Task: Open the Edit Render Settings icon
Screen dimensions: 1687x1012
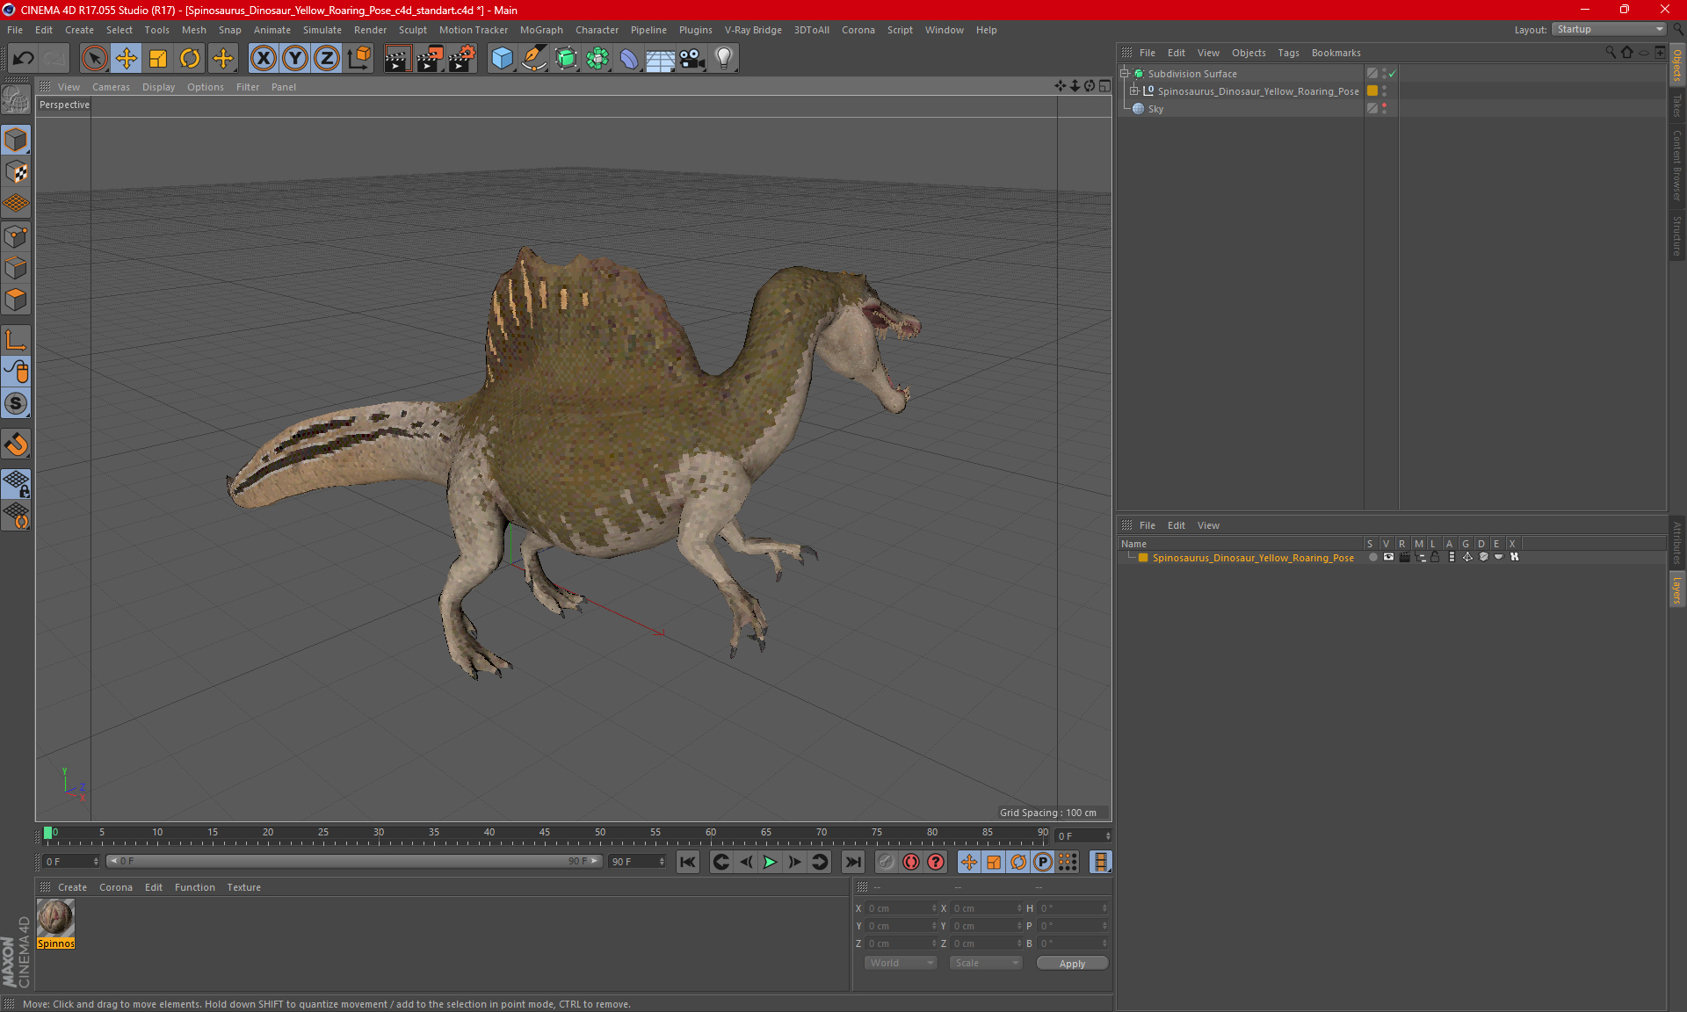Action: pyautogui.click(x=462, y=59)
